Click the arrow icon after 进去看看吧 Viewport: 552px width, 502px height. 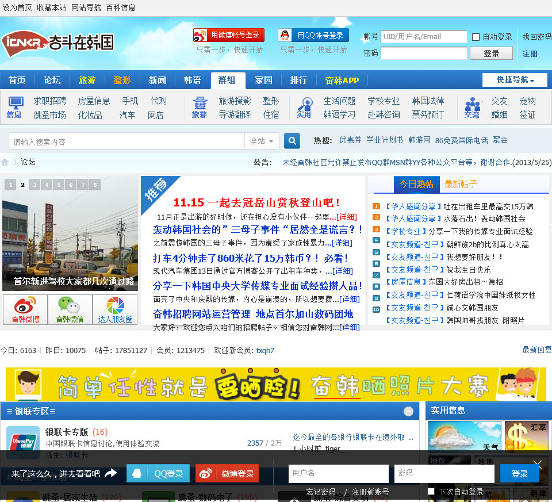coord(111,473)
